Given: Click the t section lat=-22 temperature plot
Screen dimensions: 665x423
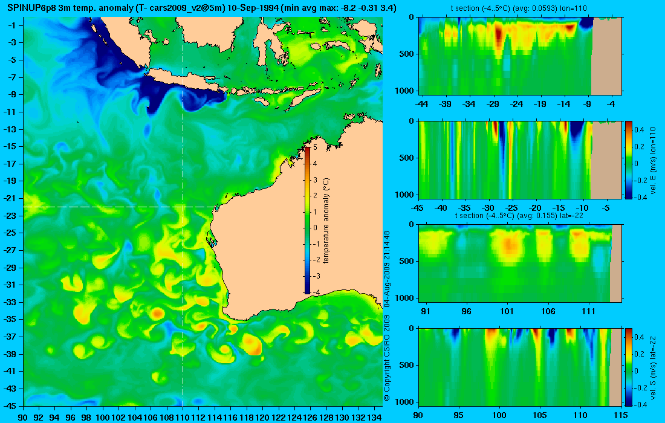Looking at the screenshot, I should (520, 263).
